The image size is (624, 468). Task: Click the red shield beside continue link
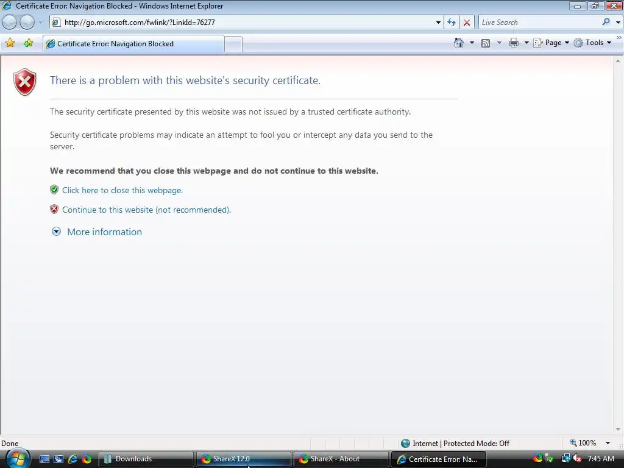click(x=54, y=209)
